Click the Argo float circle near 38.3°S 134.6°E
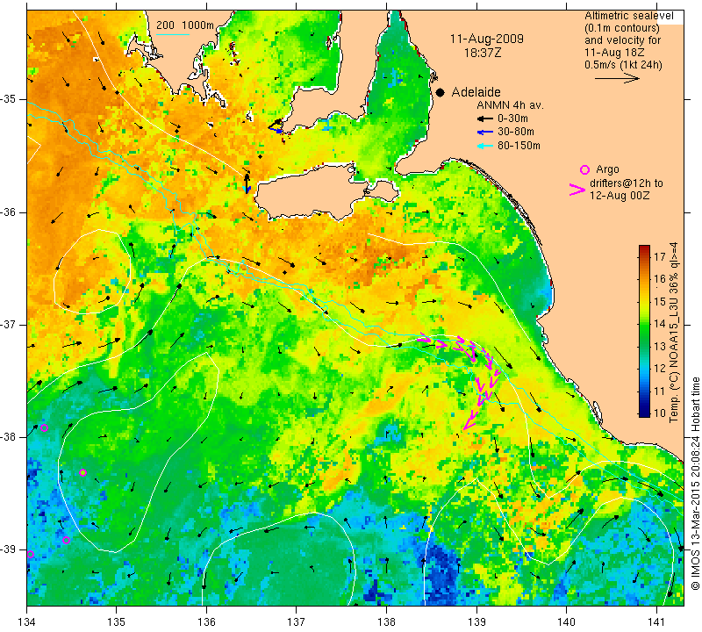 click(x=82, y=472)
